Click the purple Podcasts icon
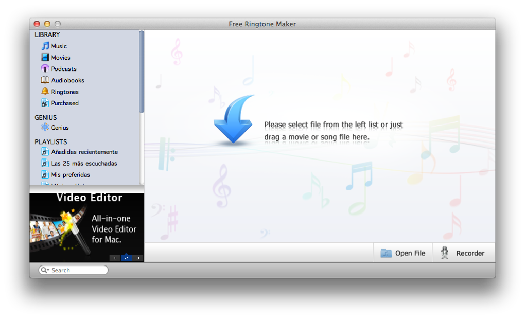Screen dimensions: 525x319 point(45,68)
